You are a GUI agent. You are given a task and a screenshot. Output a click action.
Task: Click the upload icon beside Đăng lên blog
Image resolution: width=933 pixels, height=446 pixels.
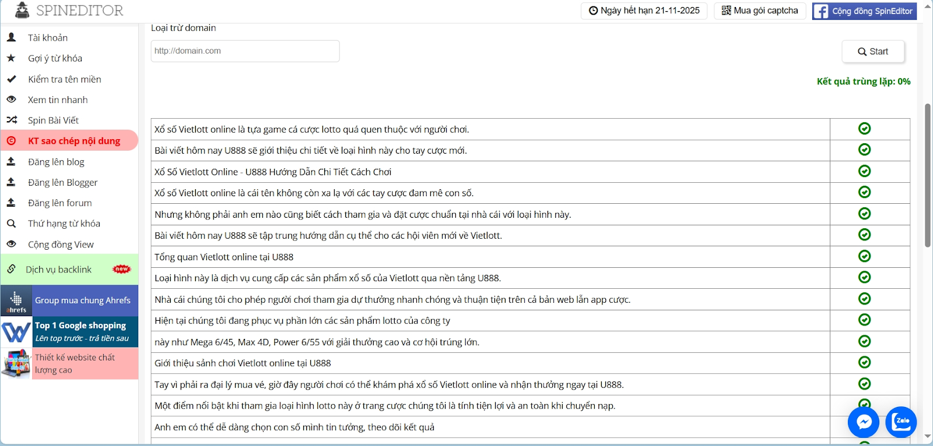point(11,161)
